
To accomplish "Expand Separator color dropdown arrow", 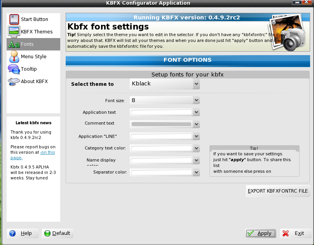I will pyautogui.click(x=196, y=172).
